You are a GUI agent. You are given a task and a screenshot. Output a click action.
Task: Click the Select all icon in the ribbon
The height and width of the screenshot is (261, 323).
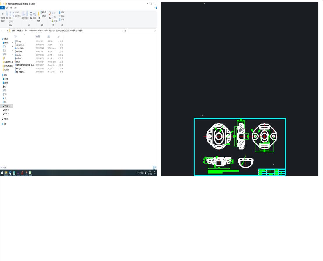(x=60, y=12)
